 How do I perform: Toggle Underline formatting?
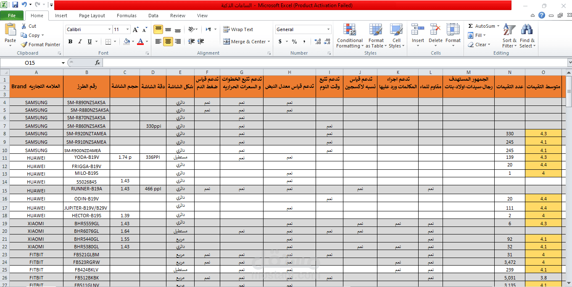pyautogui.click(x=90, y=42)
